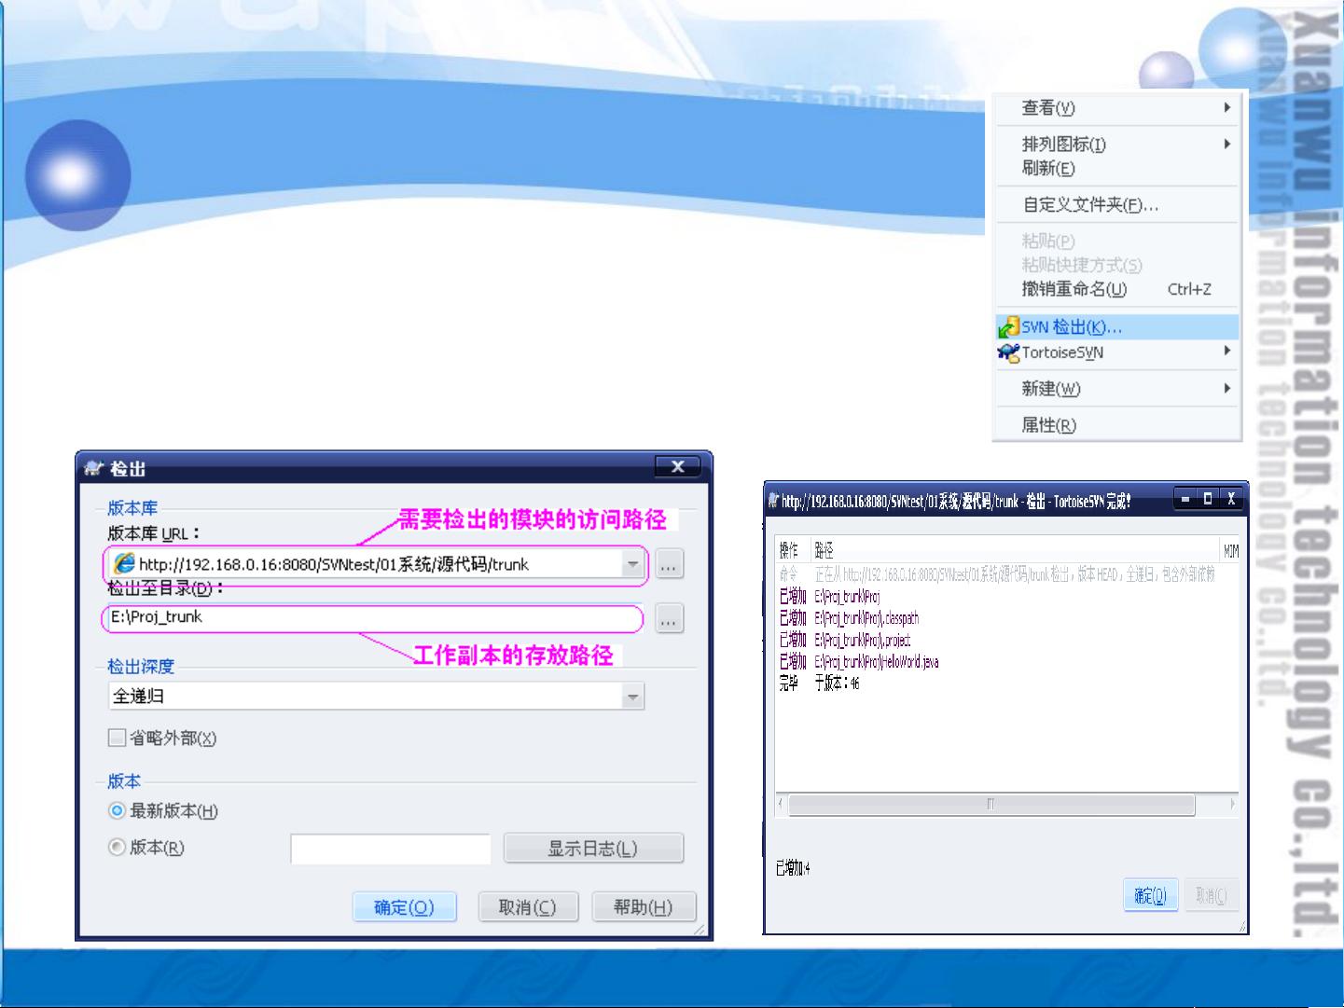This screenshot has width=1344, height=1008.
Task: Select the 最新版本(H) radio button
Action: tap(118, 811)
